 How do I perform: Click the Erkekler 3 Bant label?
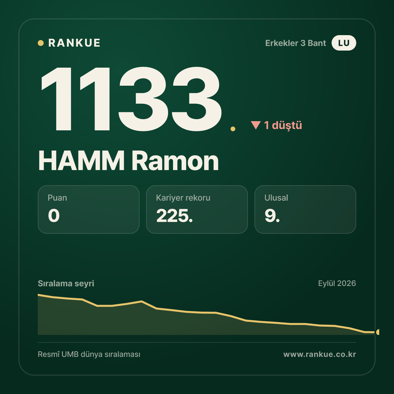tap(295, 43)
